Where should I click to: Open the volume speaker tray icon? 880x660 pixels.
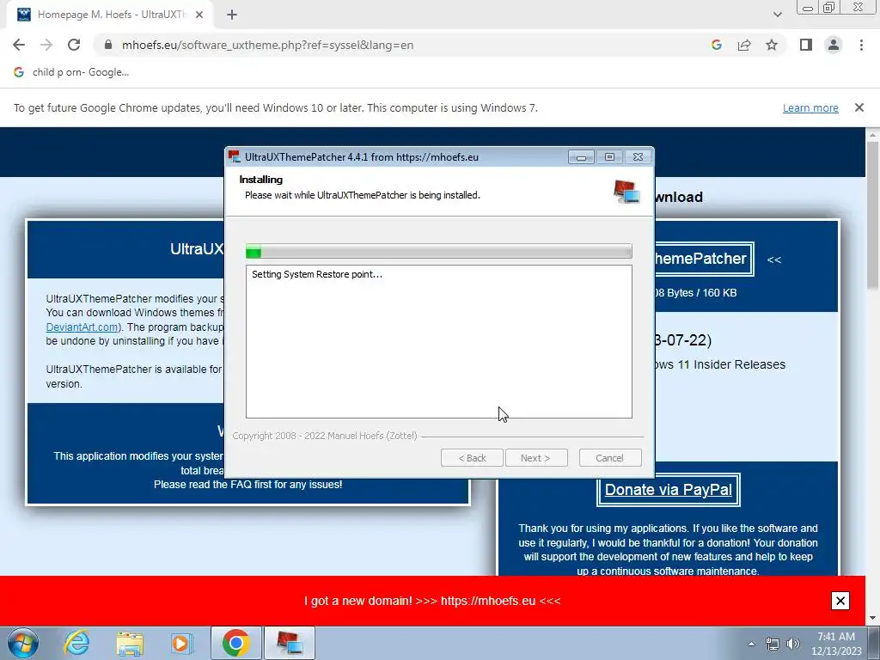click(793, 644)
